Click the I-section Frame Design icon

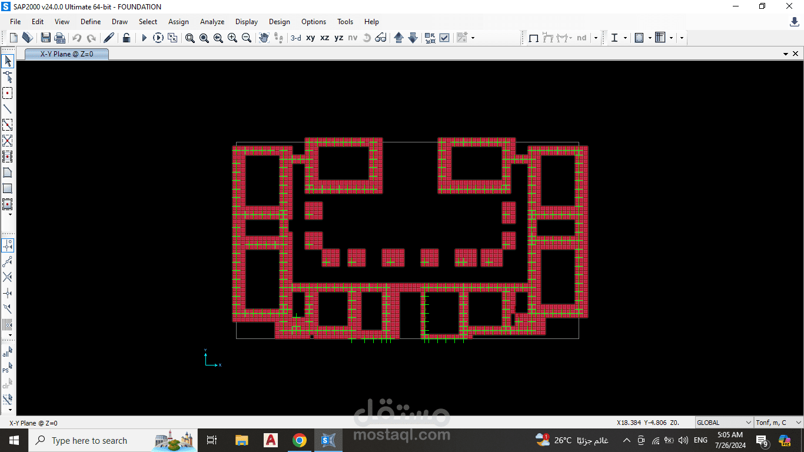614,38
